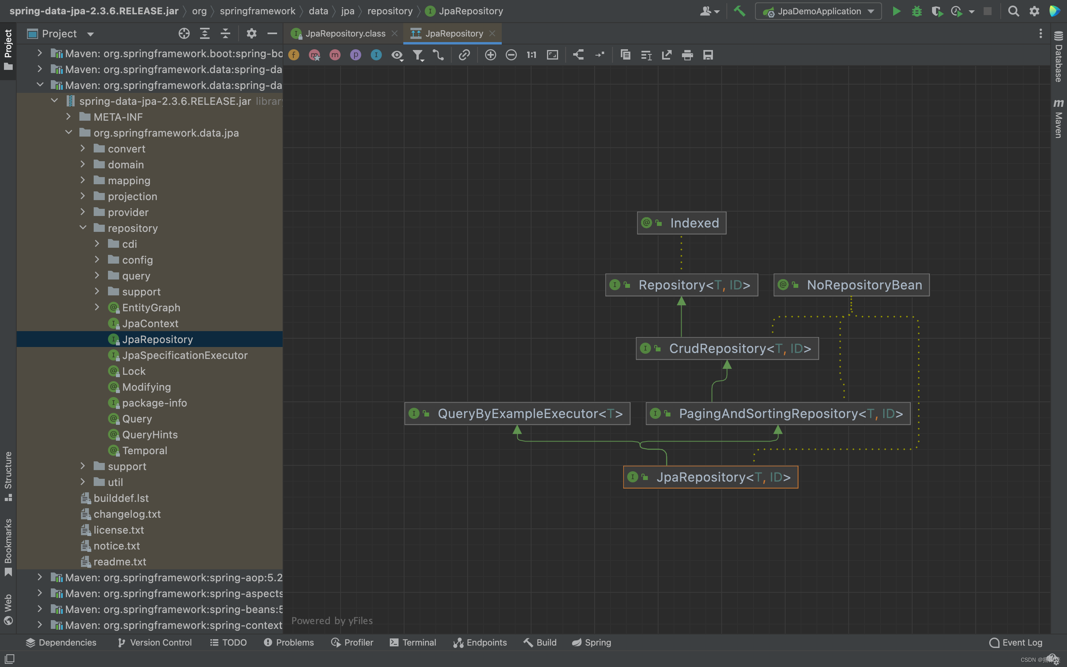Open the Database side panel
This screenshot has height=667, width=1067.
click(x=1059, y=56)
